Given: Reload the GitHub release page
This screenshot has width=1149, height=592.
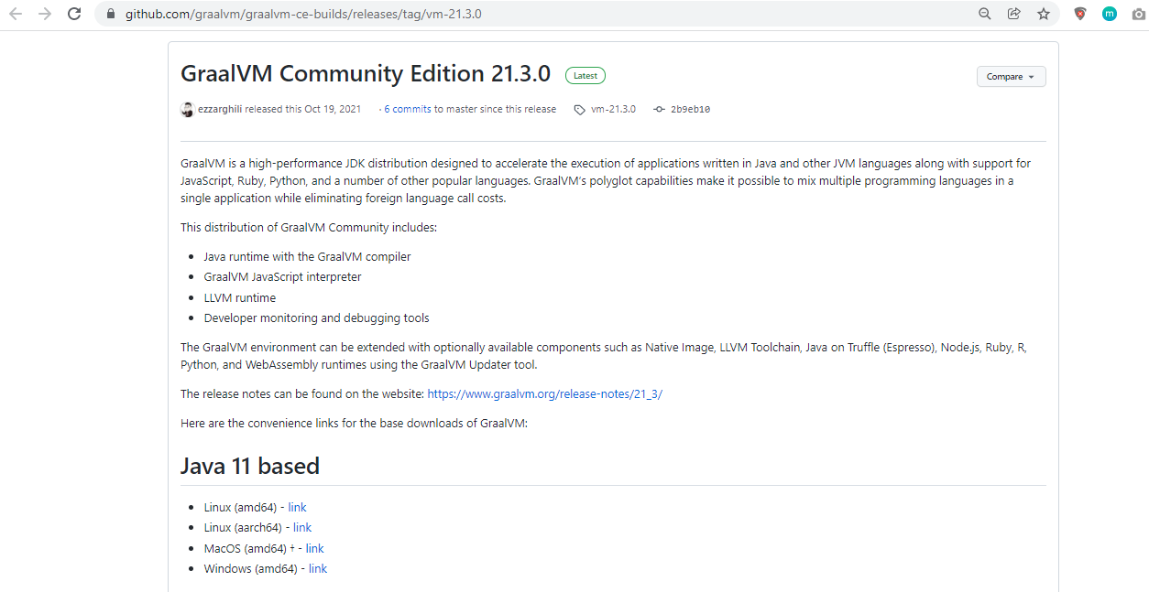Looking at the screenshot, I should [75, 14].
